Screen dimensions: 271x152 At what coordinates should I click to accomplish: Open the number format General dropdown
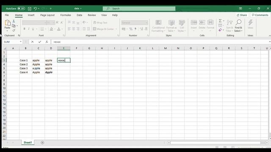tap(147, 22)
